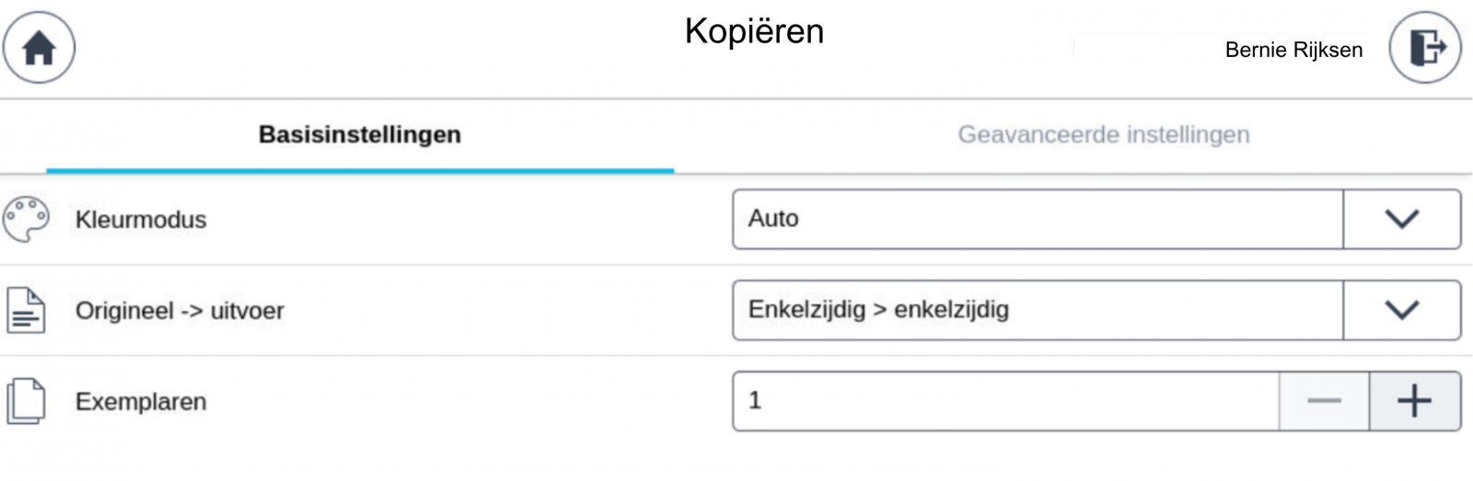Open the Enkelzijdig > enkelzijdig combo box

pyautogui.click(x=1037, y=310)
